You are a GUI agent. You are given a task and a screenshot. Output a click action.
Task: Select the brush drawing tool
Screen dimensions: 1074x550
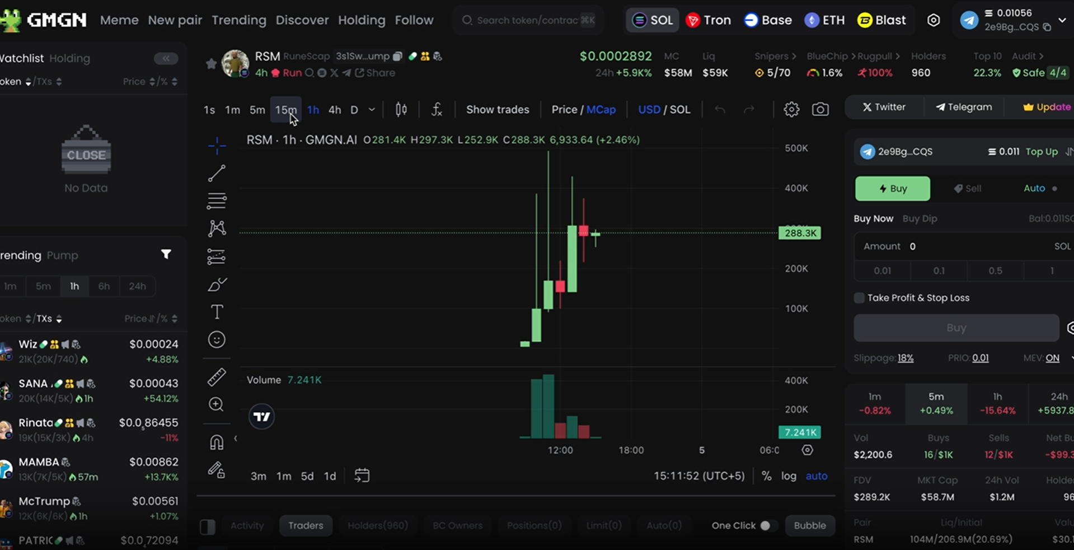[217, 285]
